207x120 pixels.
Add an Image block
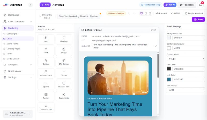click(x=64, y=51)
